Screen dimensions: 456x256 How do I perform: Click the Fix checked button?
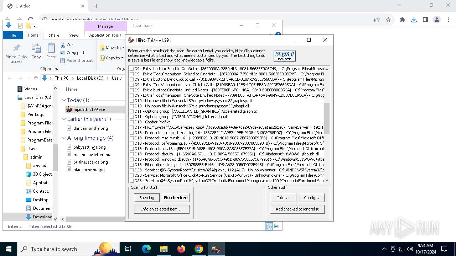[x=176, y=198]
